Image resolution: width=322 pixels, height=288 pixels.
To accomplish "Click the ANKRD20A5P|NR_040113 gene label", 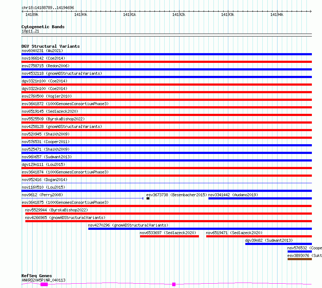I will (x=43, y=280).
